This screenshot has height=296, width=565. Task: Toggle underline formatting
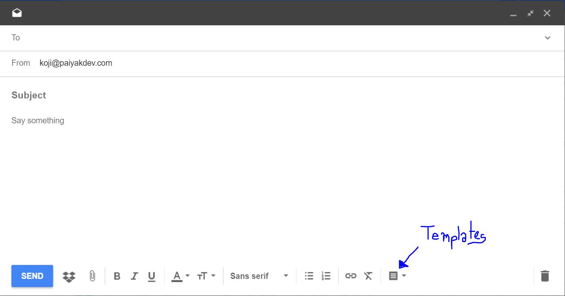coord(151,276)
